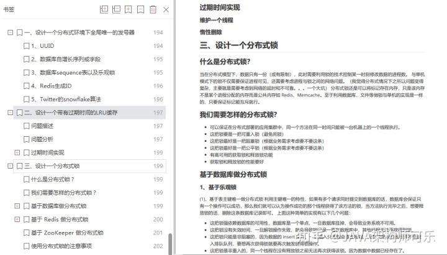The width and height of the screenshot is (447, 255).
Task: Open bookmark 问题分析
Action: point(42,139)
